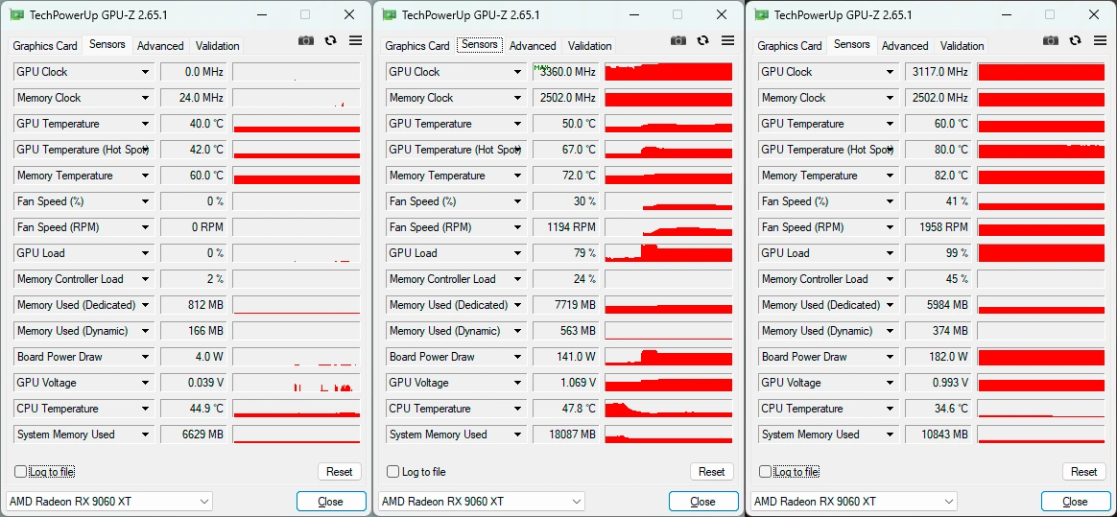This screenshot has height=517, width=1117.
Task: Open System Memory Used dropdown in middle window
Action: coord(518,435)
